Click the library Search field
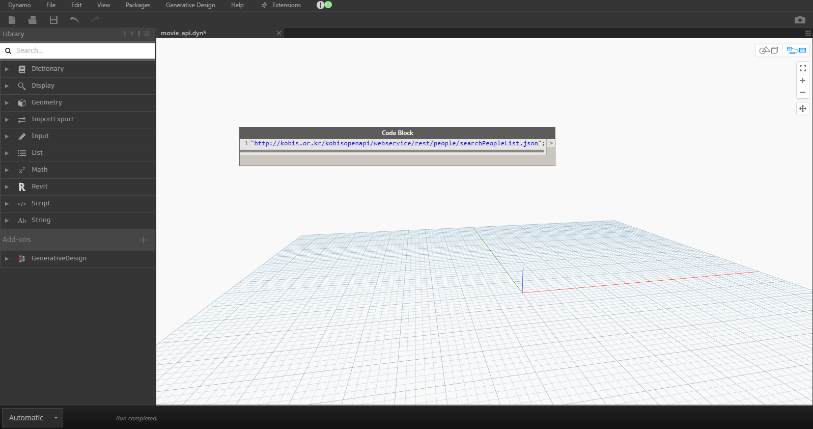The image size is (813, 429). (x=78, y=50)
